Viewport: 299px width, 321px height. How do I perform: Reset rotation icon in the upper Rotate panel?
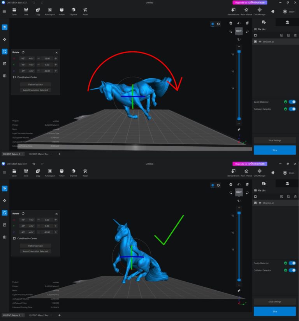tap(23, 52)
